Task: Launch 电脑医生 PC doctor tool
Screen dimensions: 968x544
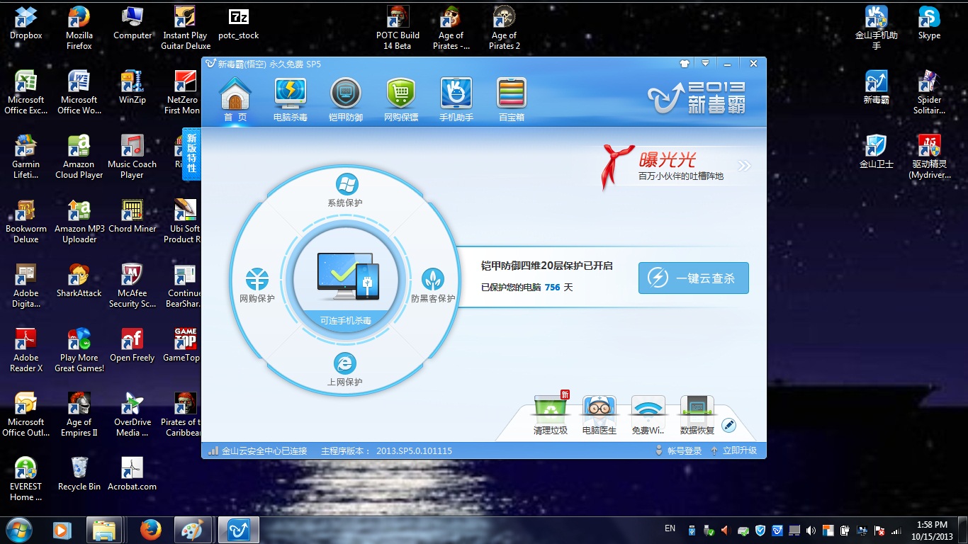Action: click(x=600, y=416)
